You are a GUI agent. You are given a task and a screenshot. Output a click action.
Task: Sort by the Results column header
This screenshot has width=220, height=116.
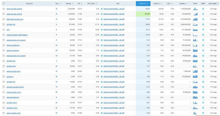pyautogui.click(x=183, y=4)
